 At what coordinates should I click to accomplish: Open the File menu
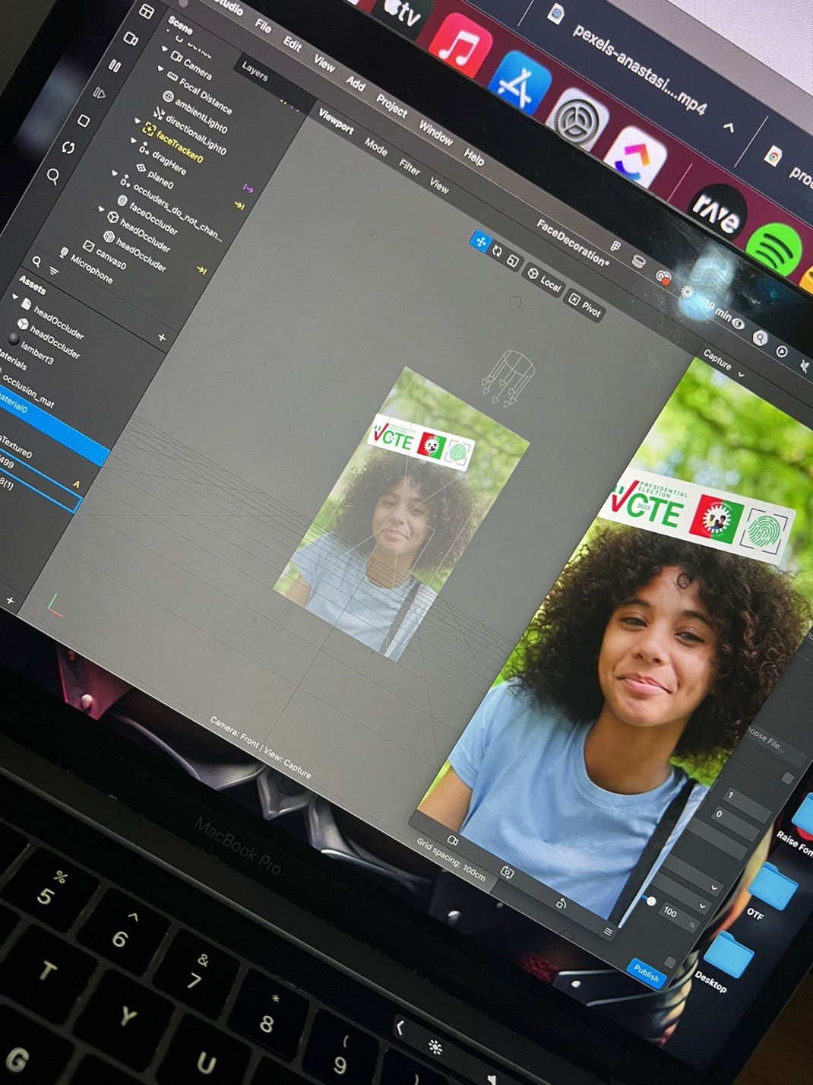pyautogui.click(x=263, y=27)
